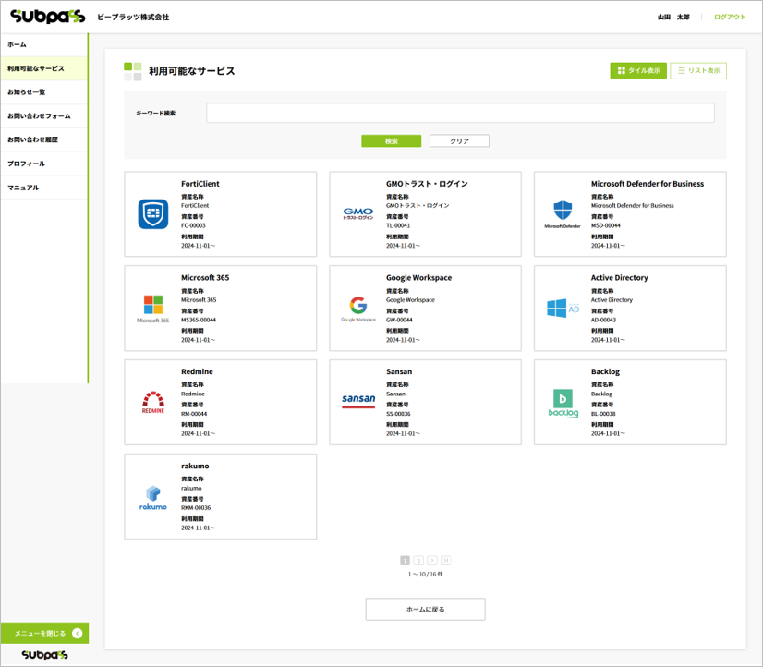Viewport: 763px width, 667px height.
Task: Switch to リスト表示 view
Action: 698,70
